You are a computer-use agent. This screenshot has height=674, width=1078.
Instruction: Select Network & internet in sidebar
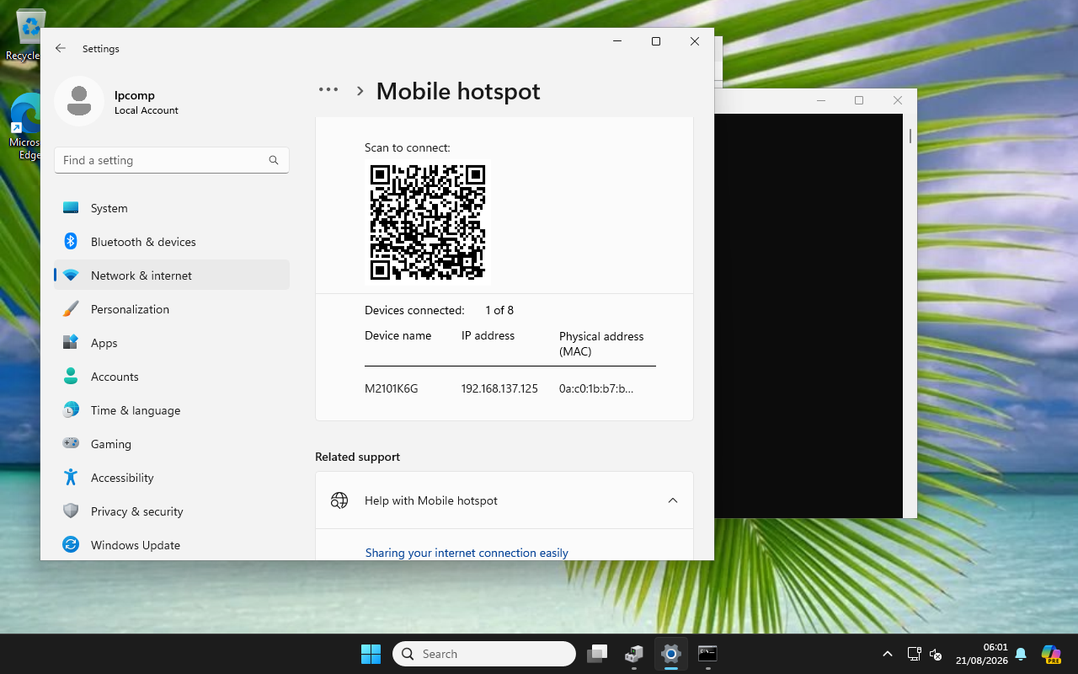tap(172, 275)
